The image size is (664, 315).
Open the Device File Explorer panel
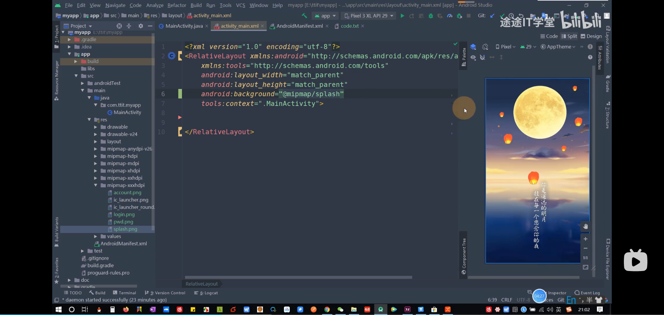click(608, 259)
